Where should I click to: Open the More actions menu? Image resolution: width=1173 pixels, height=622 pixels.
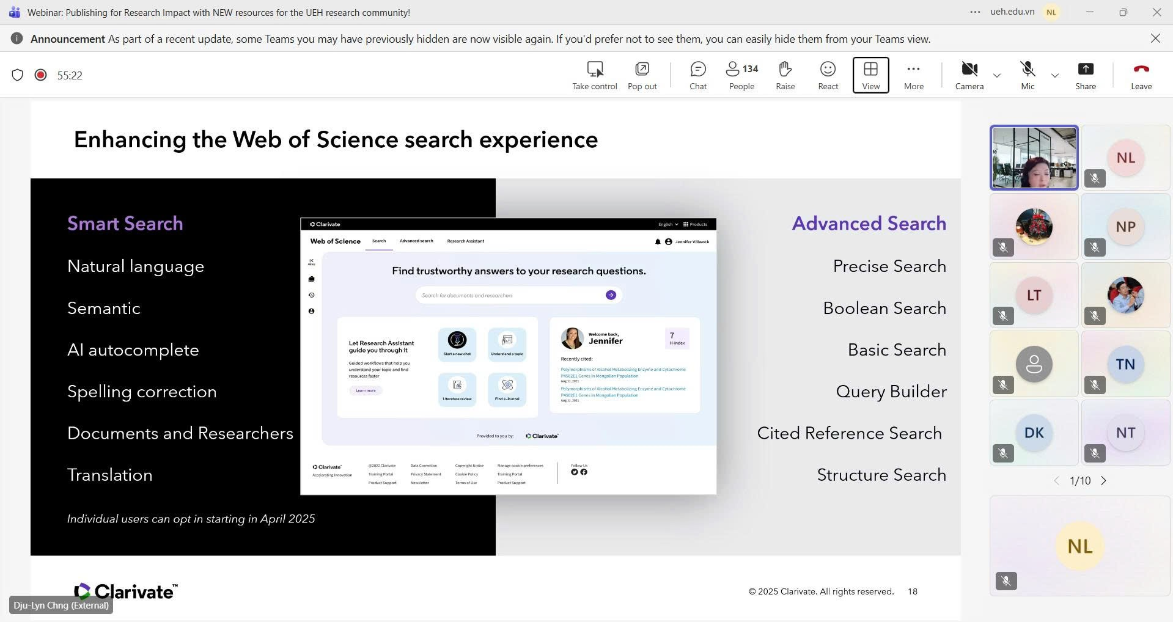tap(913, 75)
